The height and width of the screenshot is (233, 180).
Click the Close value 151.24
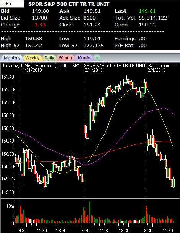92,25
